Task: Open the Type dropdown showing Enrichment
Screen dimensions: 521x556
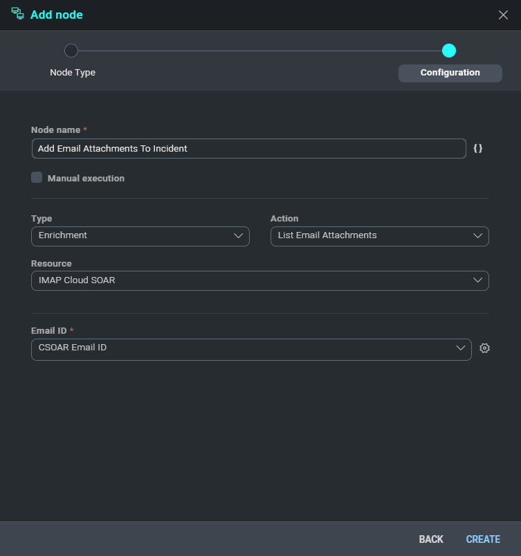Action: 140,236
